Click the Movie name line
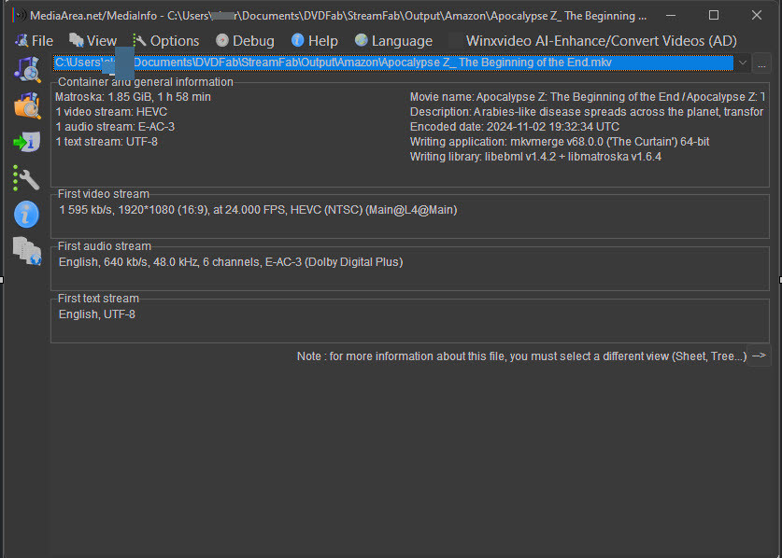Viewport: 782px width, 558px height. click(587, 97)
